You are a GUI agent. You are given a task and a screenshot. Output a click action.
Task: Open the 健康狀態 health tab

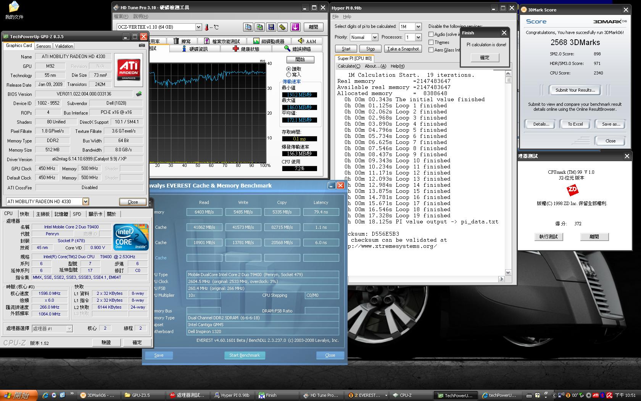click(246, 49)
